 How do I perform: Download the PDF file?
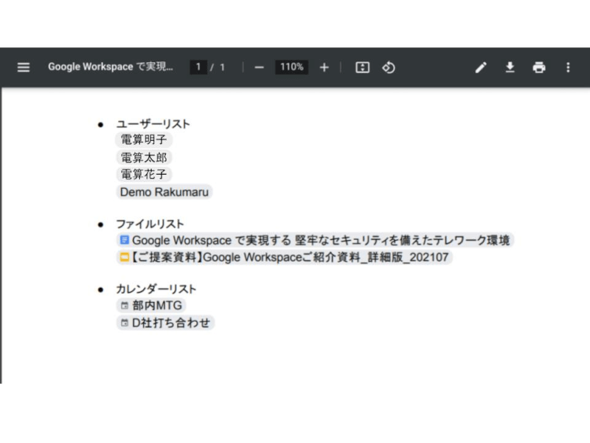click(x=510, y=68)
